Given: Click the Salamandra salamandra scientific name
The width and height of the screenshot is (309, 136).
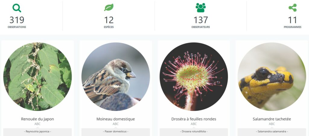Looking at the screenshot, I should (272, 131).
